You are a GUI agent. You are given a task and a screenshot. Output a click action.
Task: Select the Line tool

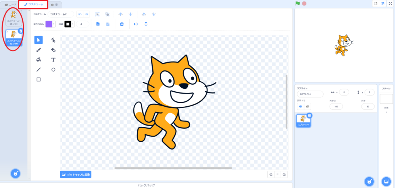pos(39,70)
